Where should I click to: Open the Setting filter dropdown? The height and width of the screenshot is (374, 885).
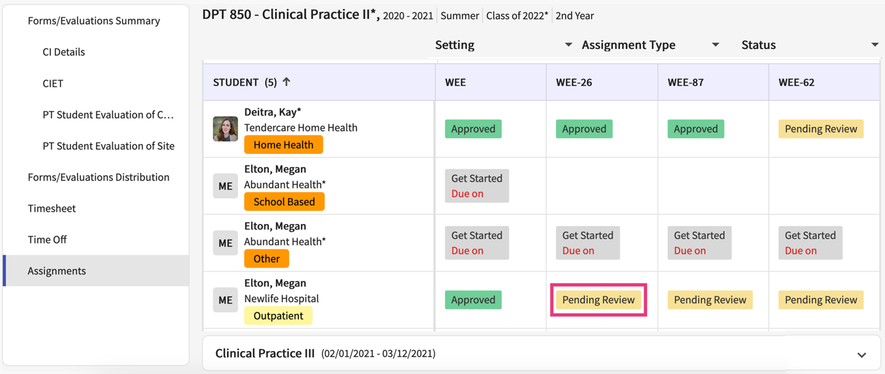coord(568,45)
